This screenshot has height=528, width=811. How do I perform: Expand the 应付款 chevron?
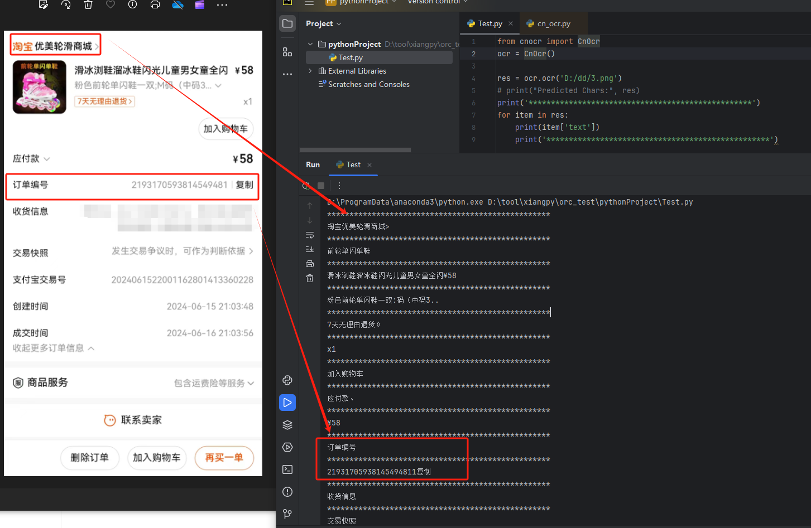click(47, 159)
